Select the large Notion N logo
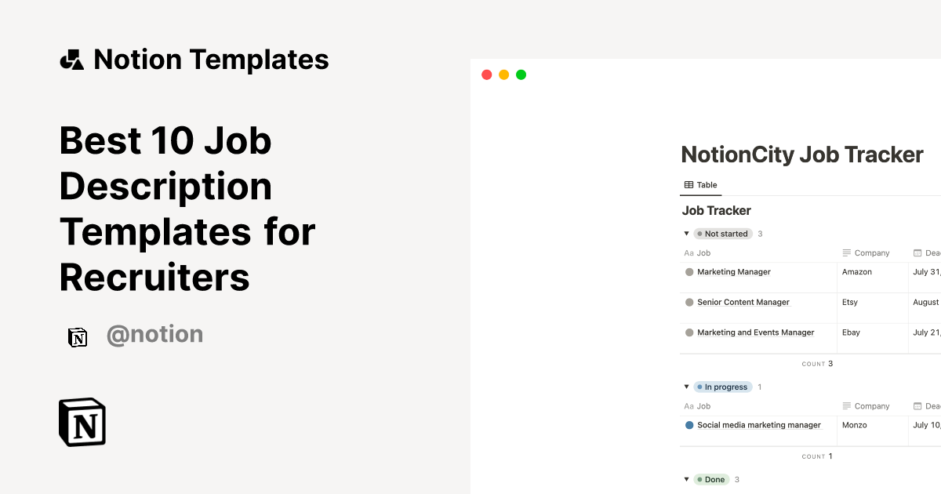This screenshot has width=941, height=494. [82, 422]
